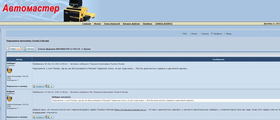Open the Куплю forum breadcrumb link

(87, 49)
